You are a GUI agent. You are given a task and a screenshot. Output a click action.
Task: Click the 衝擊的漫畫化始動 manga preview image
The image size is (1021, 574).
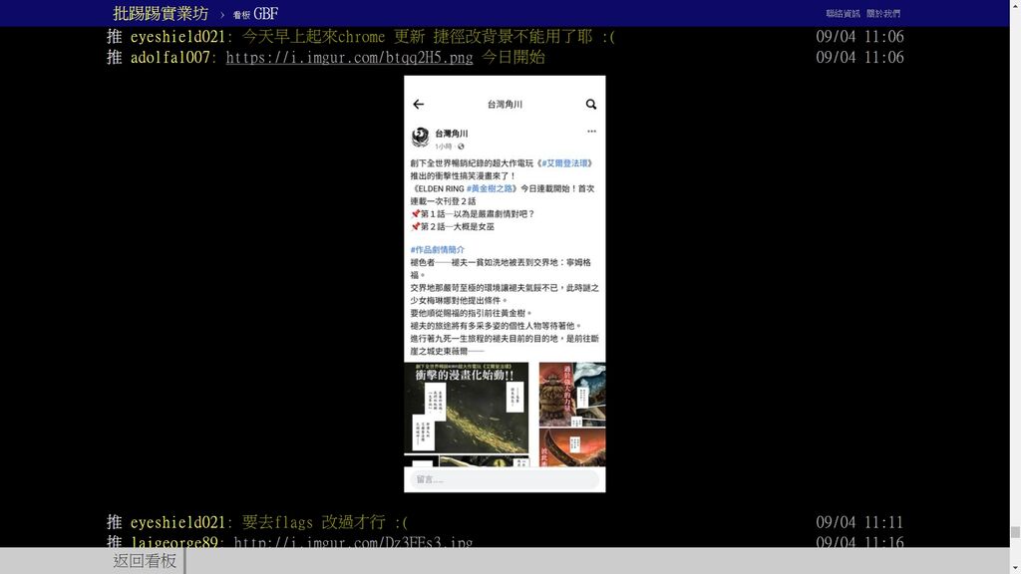[x=467, y=408]
